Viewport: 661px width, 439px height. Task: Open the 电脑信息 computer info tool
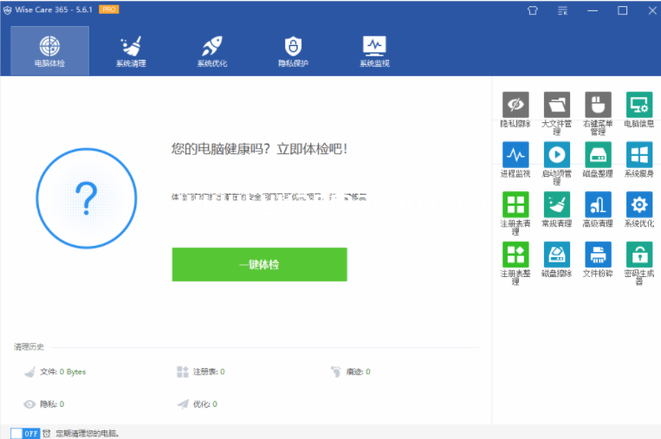click(x=639, y=109)
